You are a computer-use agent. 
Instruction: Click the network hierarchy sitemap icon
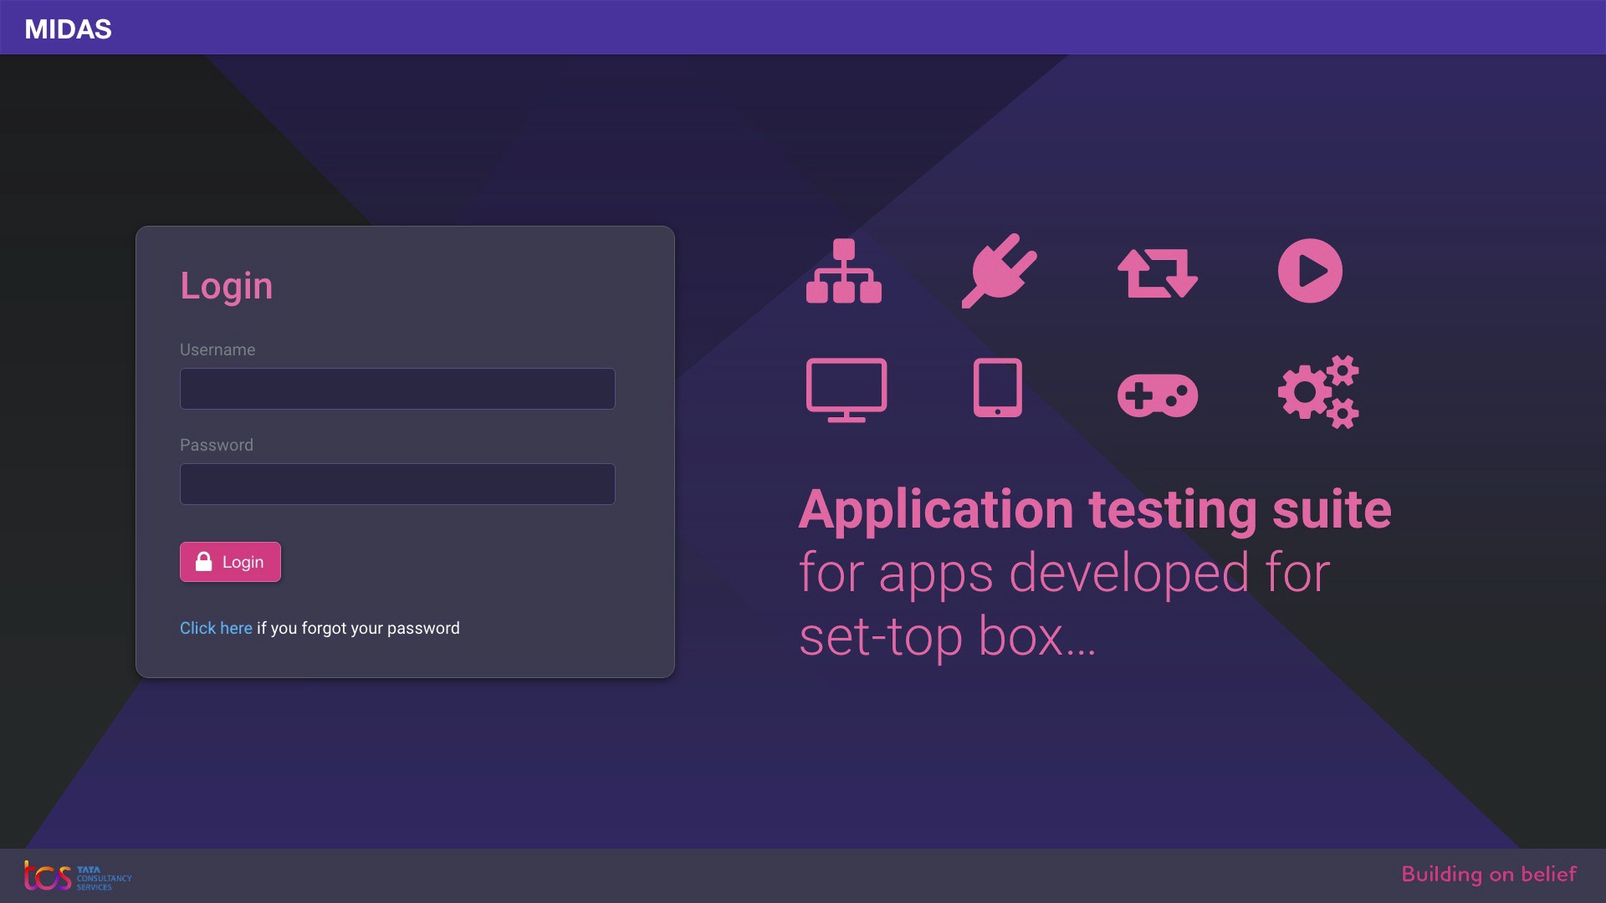(x=843, y=271)
